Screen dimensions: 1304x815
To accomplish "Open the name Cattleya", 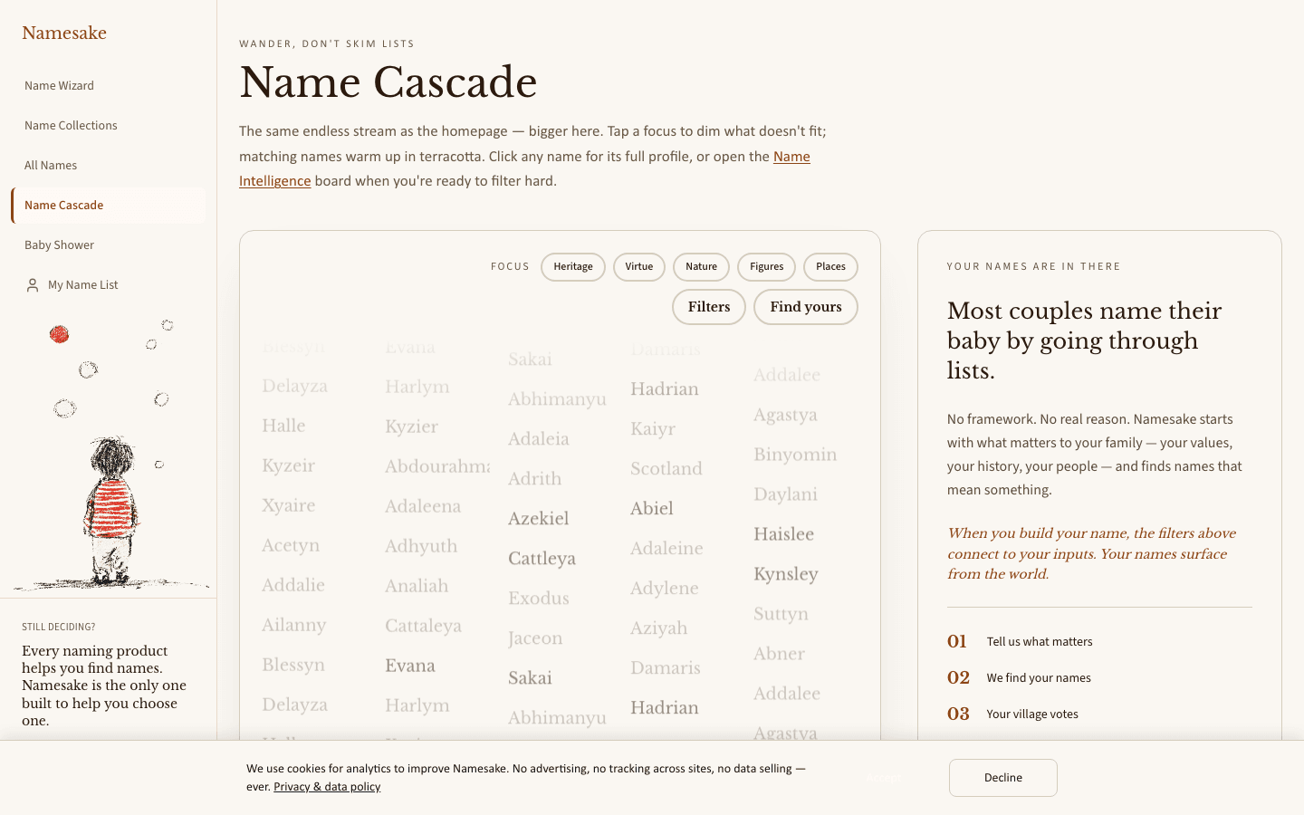I will [x=542, y=559].
